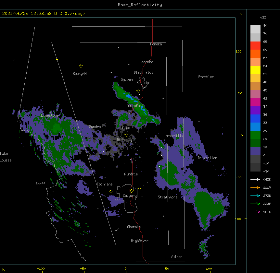Select the dark green 20–10 dBZ legend swatch

tap(255, 143)
